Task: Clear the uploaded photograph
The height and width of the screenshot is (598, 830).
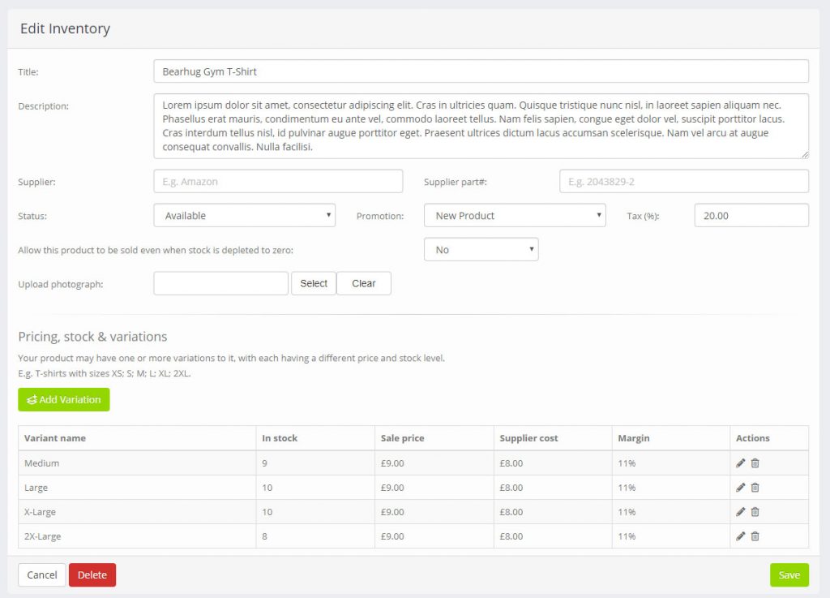Action: coord(363,283)
